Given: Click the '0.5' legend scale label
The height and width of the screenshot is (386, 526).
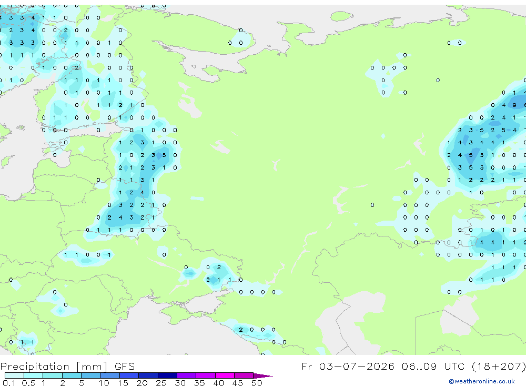Looking at the screenshot, I should pos(28,383).
